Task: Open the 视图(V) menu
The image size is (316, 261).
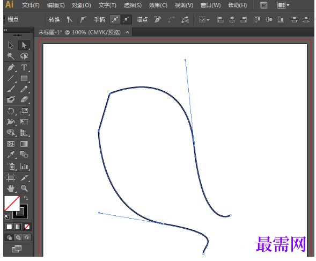Action: click(x=184, y=5)
